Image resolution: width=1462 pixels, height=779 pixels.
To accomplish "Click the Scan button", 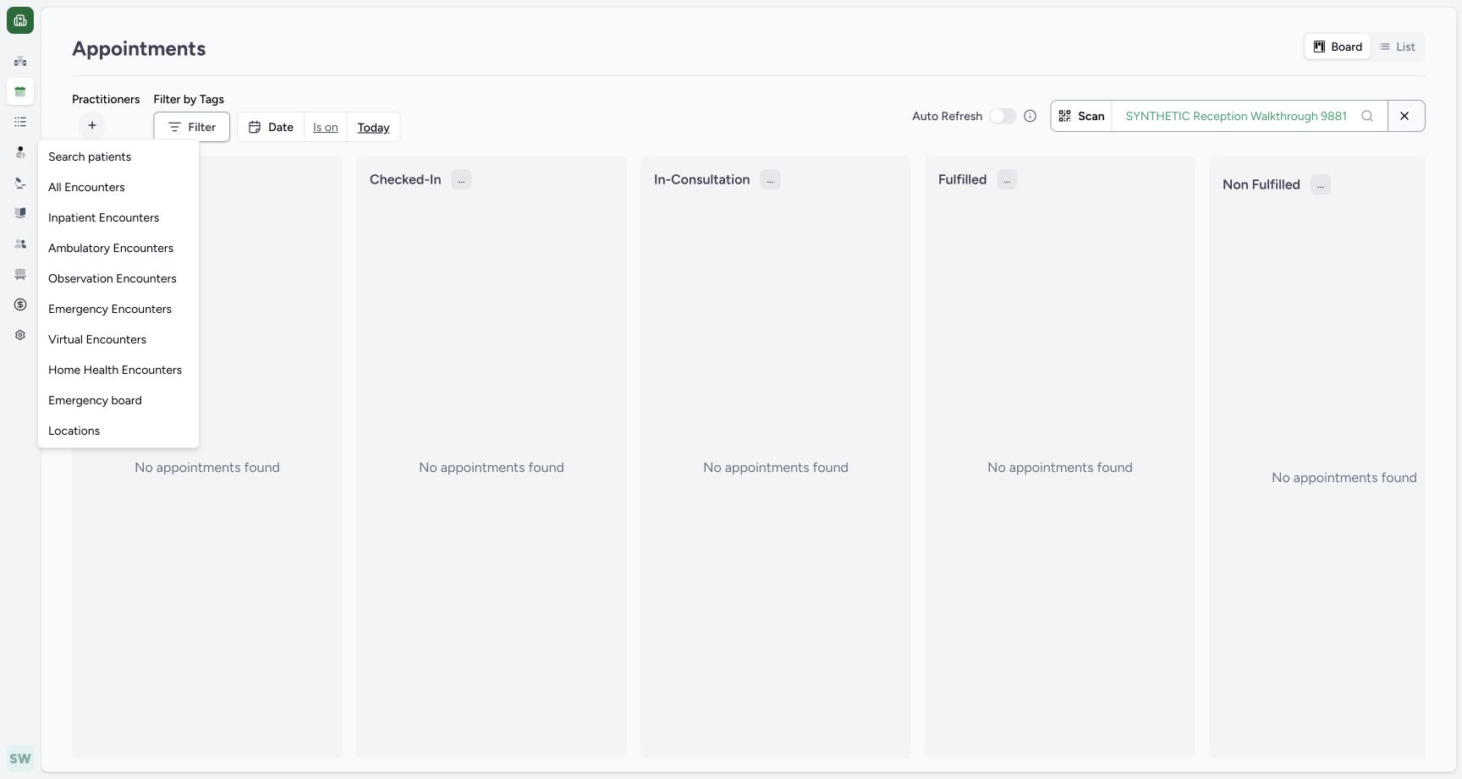I will coord(1081,116).
